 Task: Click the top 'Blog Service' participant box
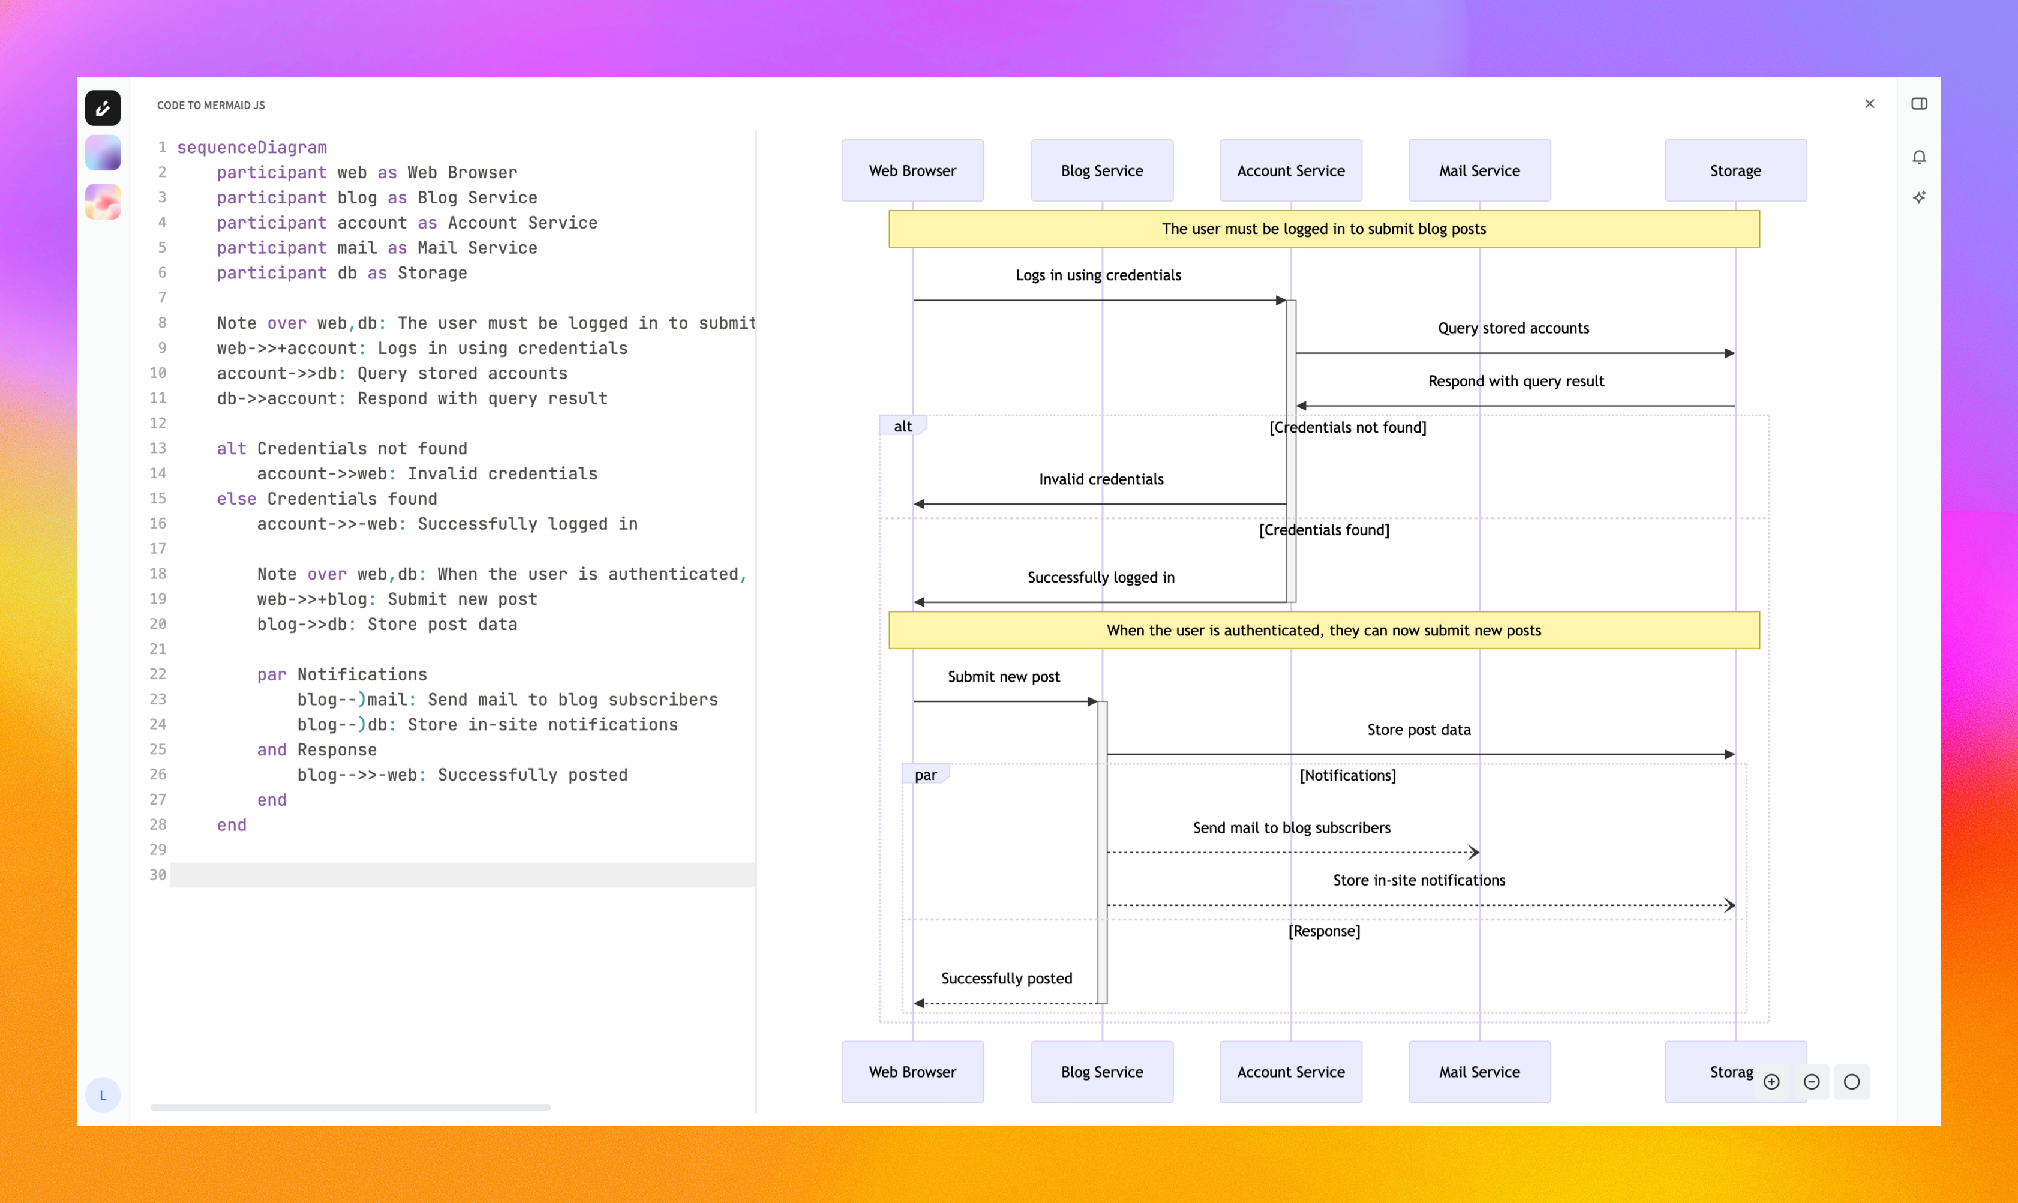pos(1102,170)
